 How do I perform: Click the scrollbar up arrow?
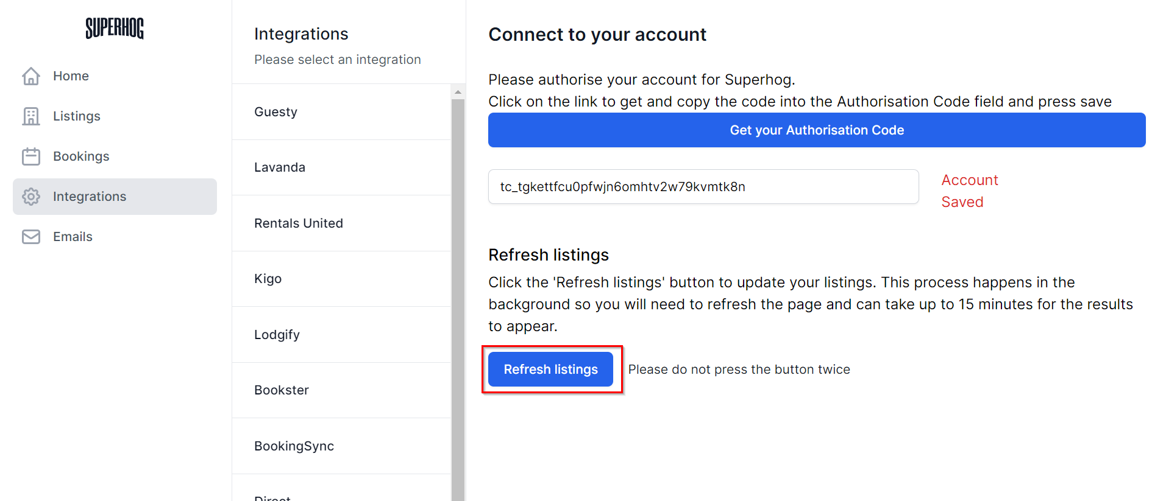(x=458, y=92)
